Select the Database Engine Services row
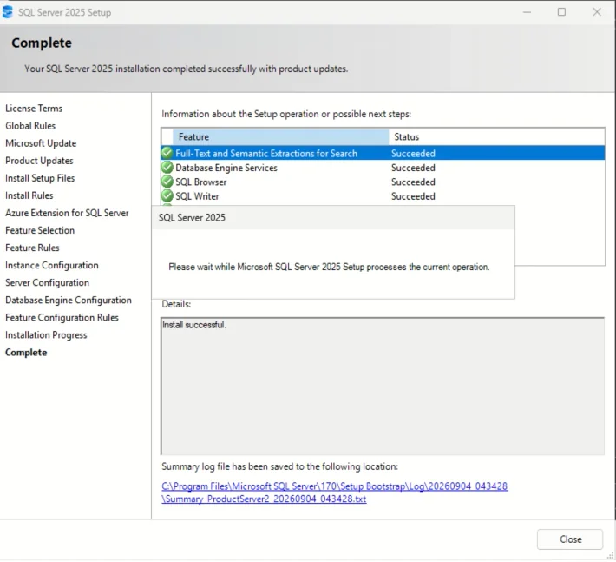The image size is (616, 562). pyautogui.click(x=383, y=168)
